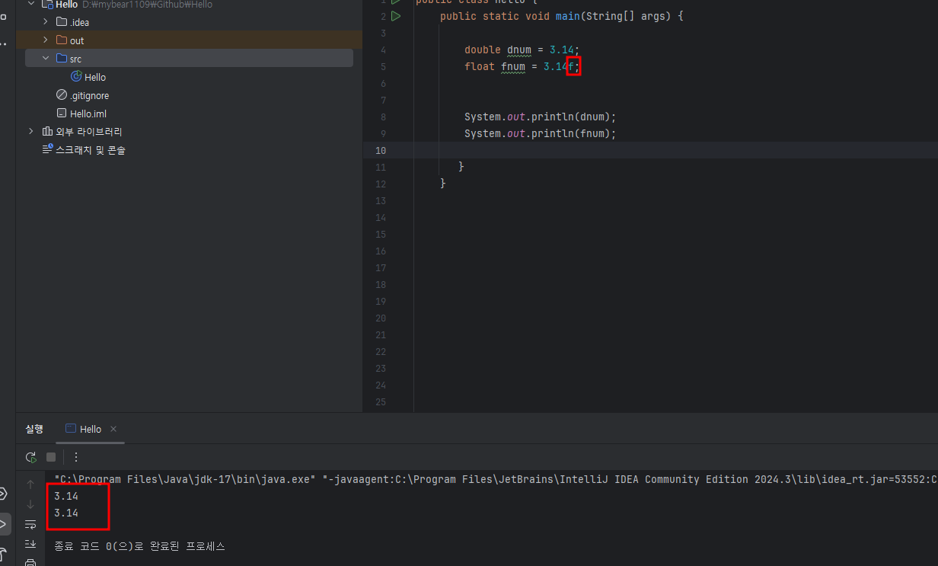Click the 'double dnum = 3.14;' code line
This screenshot has height=566, width=938.
tap(522, 50)
